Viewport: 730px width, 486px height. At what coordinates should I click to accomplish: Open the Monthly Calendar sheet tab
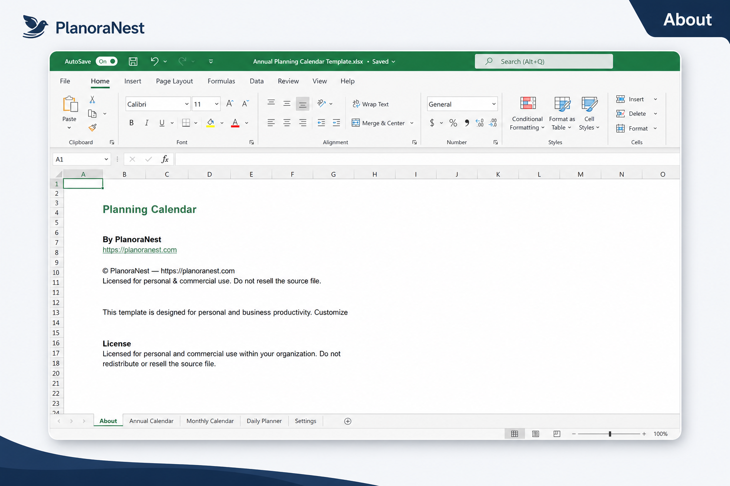(210, 421)
